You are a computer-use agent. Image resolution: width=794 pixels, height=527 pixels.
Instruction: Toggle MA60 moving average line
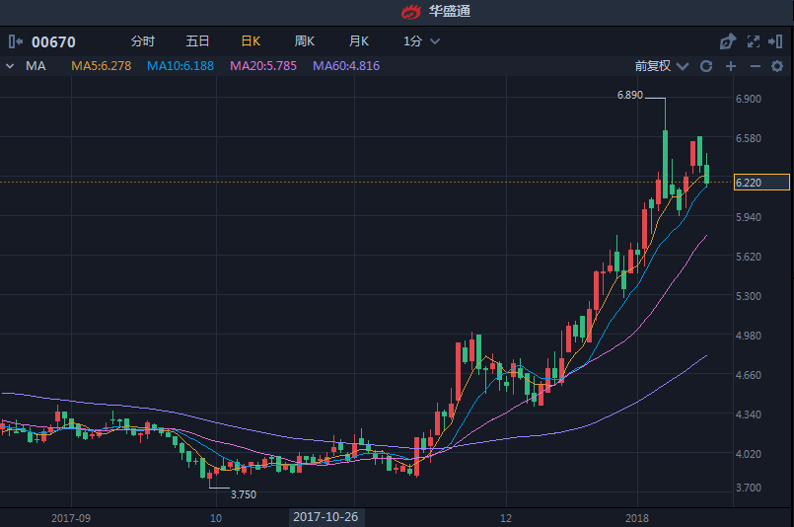(x=346, y=66)
